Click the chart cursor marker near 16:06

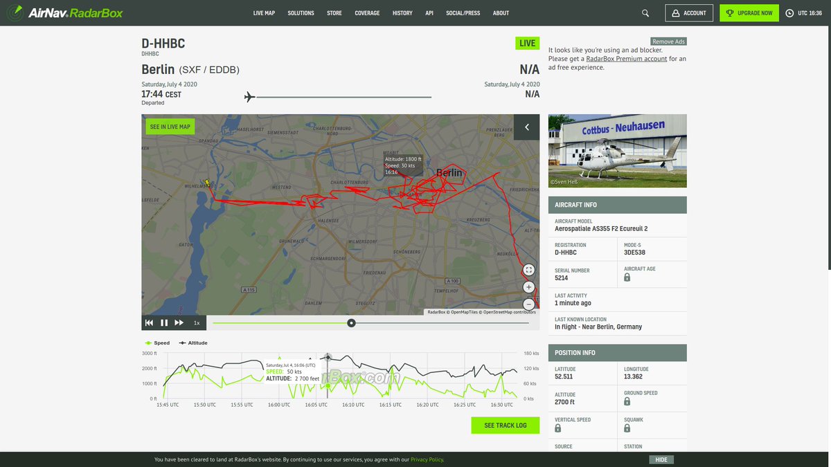(x=328, y=358)
